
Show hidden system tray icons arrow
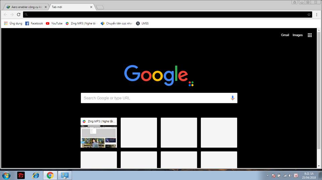click(x=267, y=176)
